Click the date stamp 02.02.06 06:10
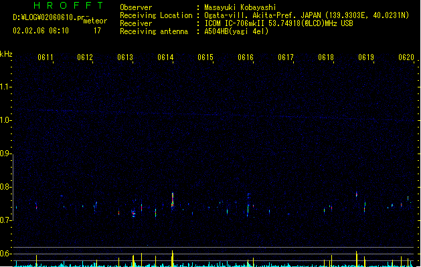Viewport: 421px width, 267px height. [x=41, y=31]
